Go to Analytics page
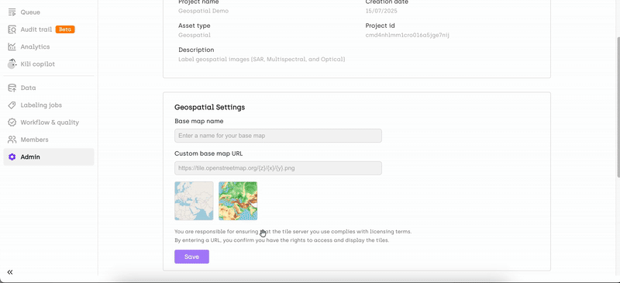620x283 pixels. tap(35, 47)
